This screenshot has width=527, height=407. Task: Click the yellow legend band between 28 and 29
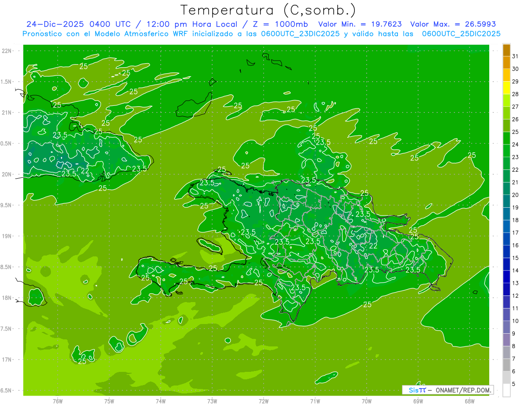(x=506, y=88)
